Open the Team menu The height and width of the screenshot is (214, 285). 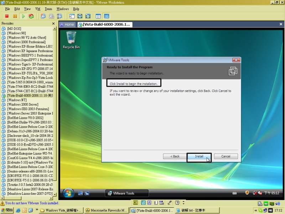pos(48,9)
